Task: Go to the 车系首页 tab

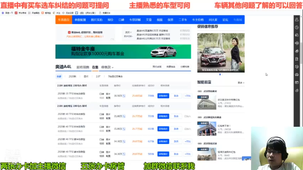Action: (x=63, y=20)
